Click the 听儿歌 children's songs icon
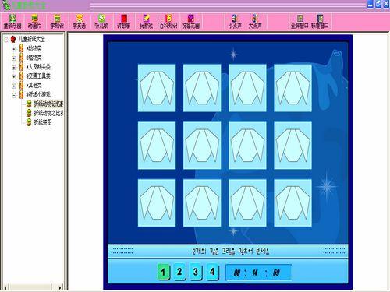 click(x=101, y=22)
